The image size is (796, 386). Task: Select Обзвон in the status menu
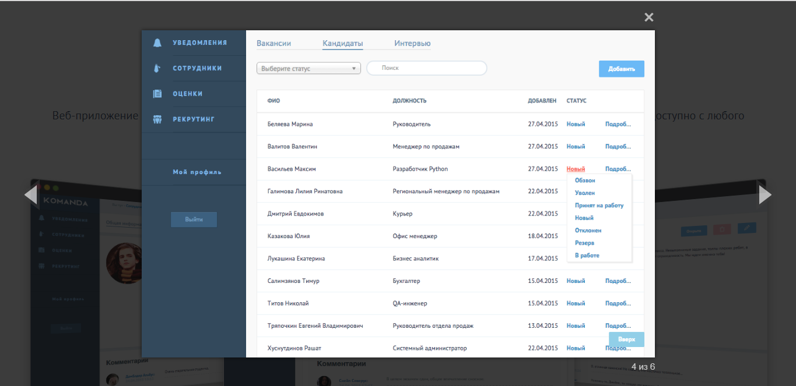[585, 180]
